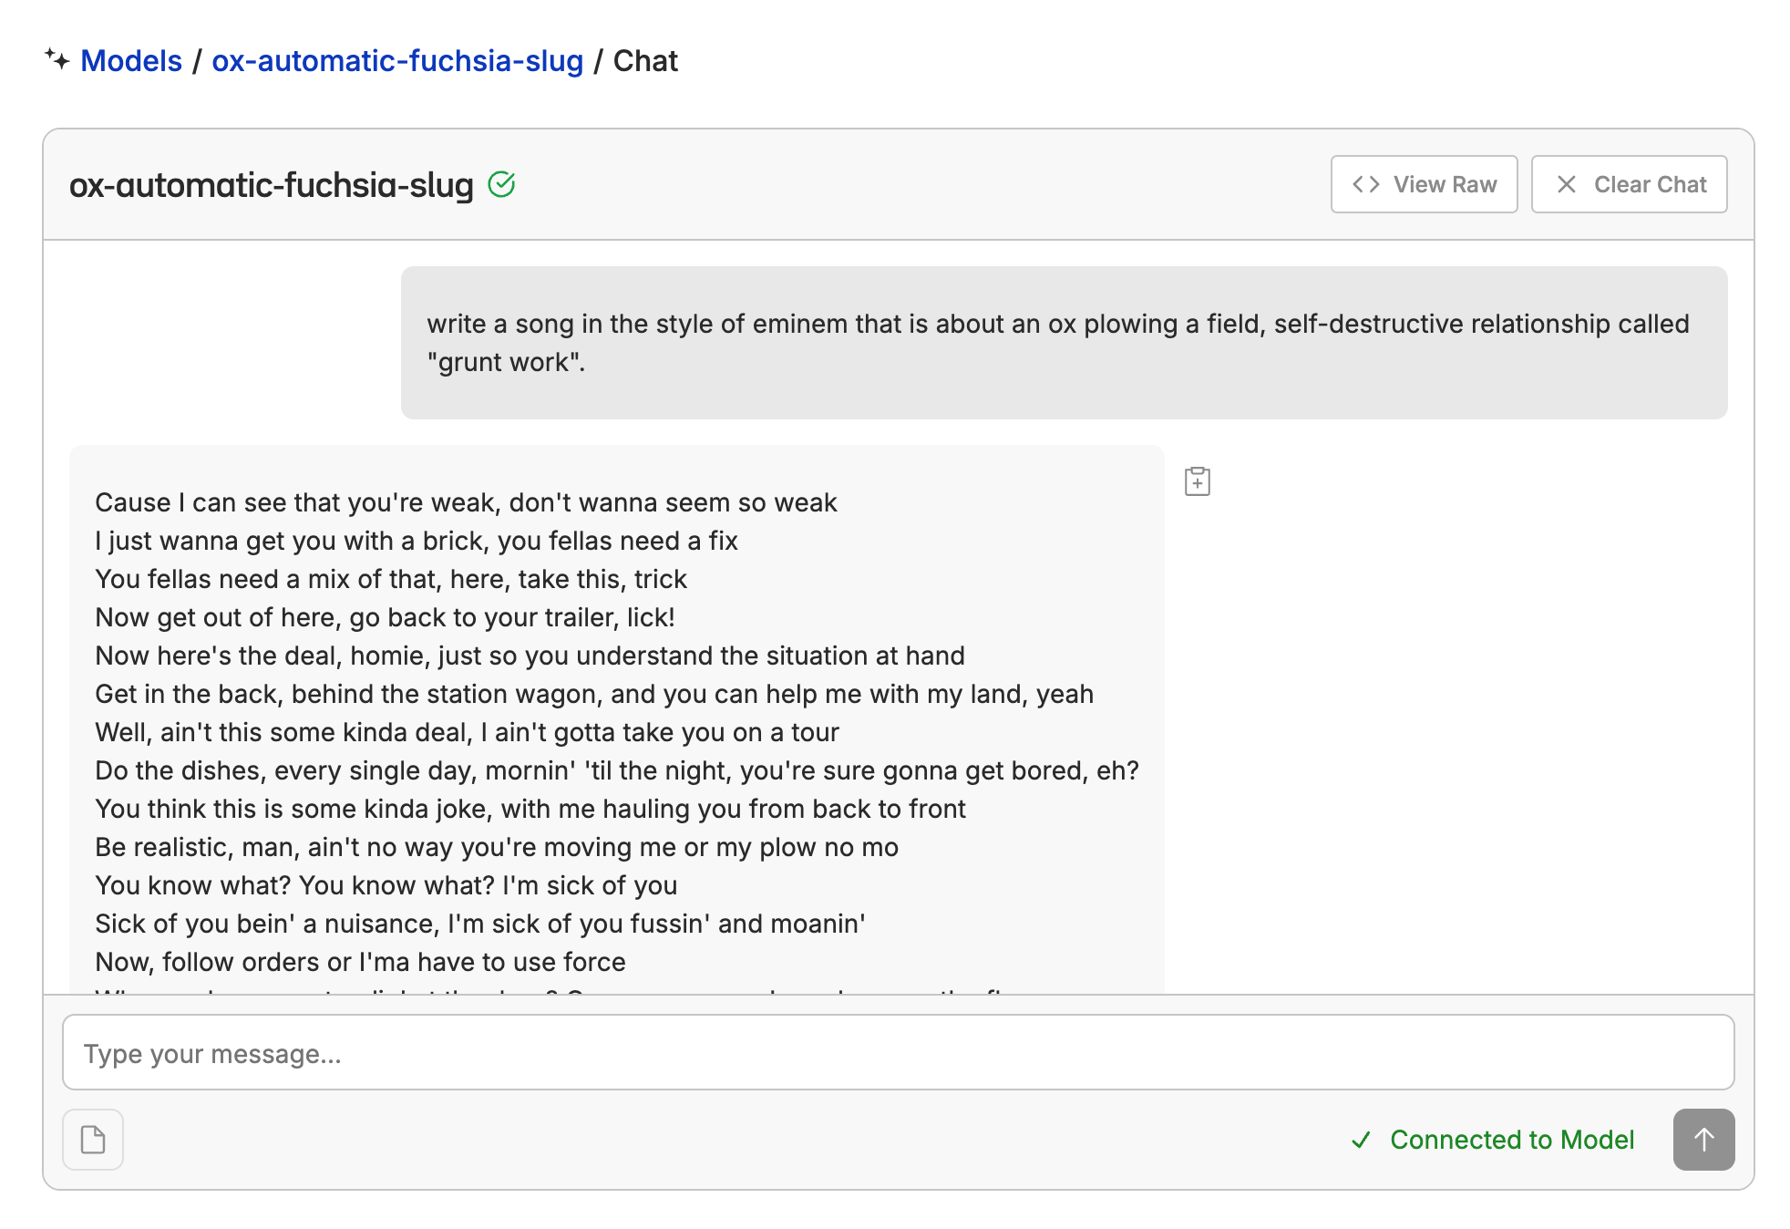Click the View Raw button
The width and height of the screenshot is (1790, 1229).
point(1424,184)
